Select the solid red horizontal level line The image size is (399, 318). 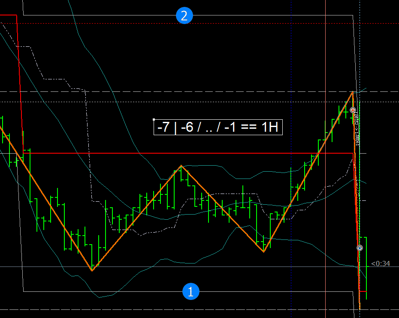tap(172, 153)
